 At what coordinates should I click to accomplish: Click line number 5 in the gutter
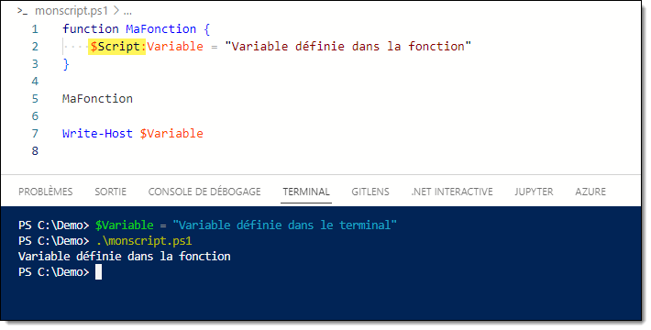tap(35, 99)
